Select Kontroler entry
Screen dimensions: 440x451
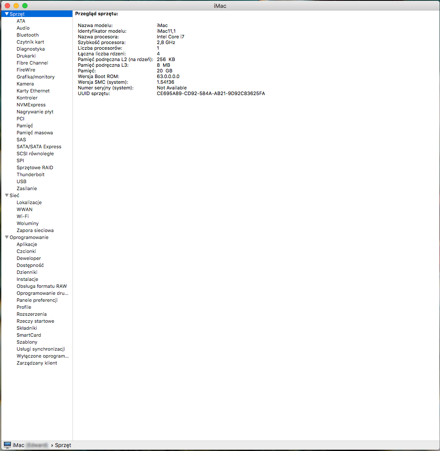pyautogui.click(x=27, y=98)
